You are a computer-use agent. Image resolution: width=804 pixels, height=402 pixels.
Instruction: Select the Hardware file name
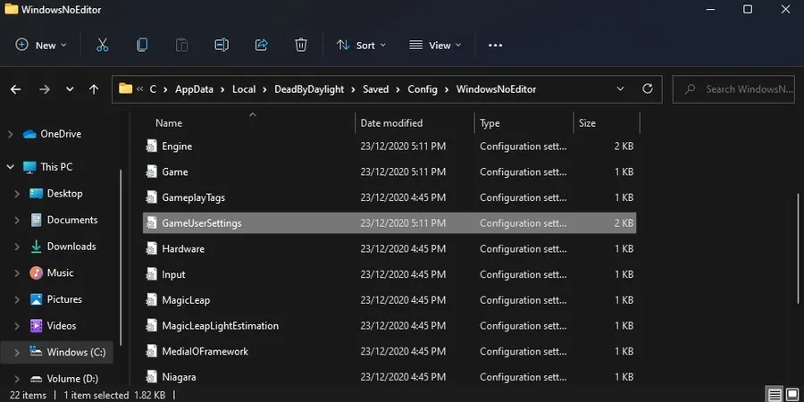[x=183, y=248]
